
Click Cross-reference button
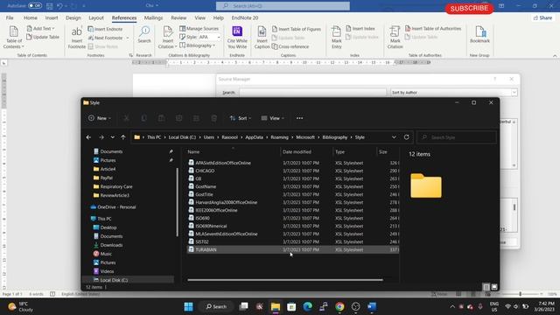[290, 46]
